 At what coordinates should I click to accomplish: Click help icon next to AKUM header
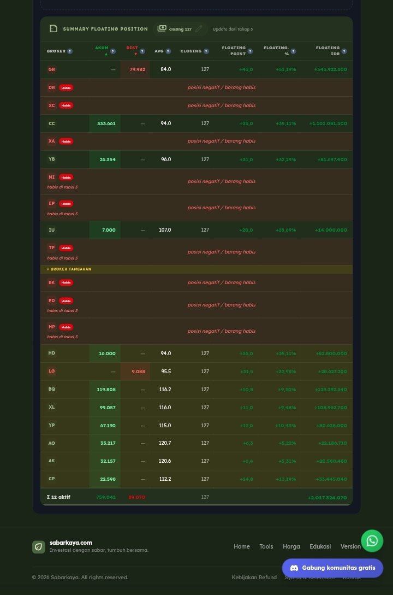coord(112,51)
